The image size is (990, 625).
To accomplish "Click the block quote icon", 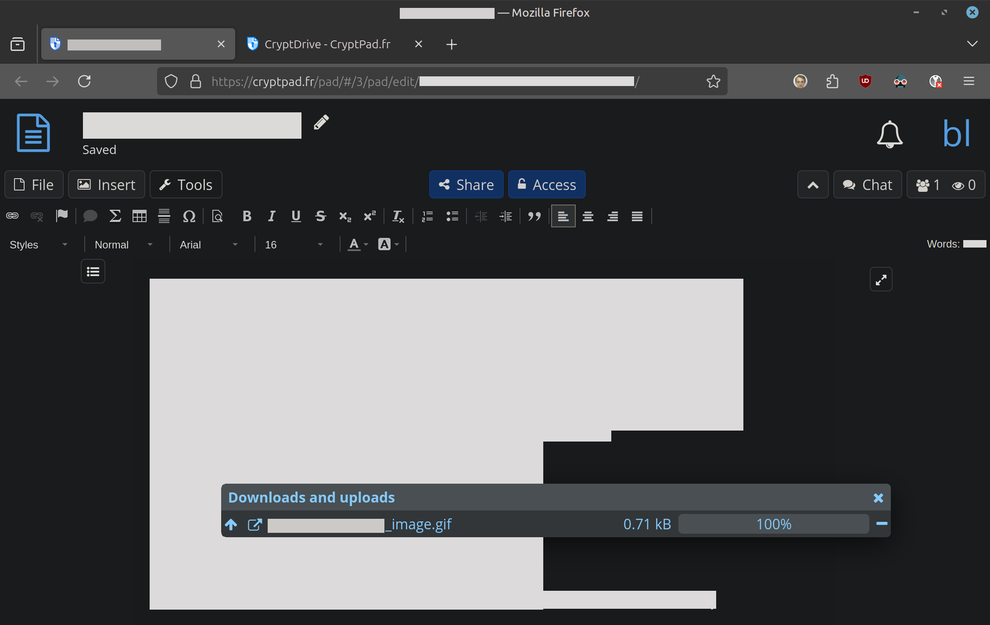I will [x=534, y=216].
